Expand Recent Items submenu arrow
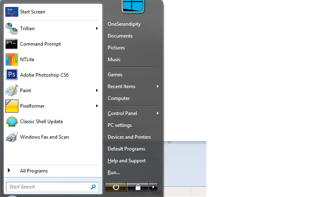334x197 pixels. (158, 86)
